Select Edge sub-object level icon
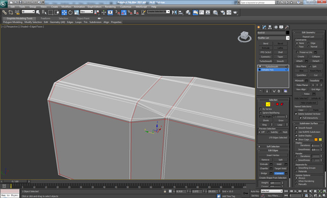This screenshot has height=198, width=327. pos(268,104)
